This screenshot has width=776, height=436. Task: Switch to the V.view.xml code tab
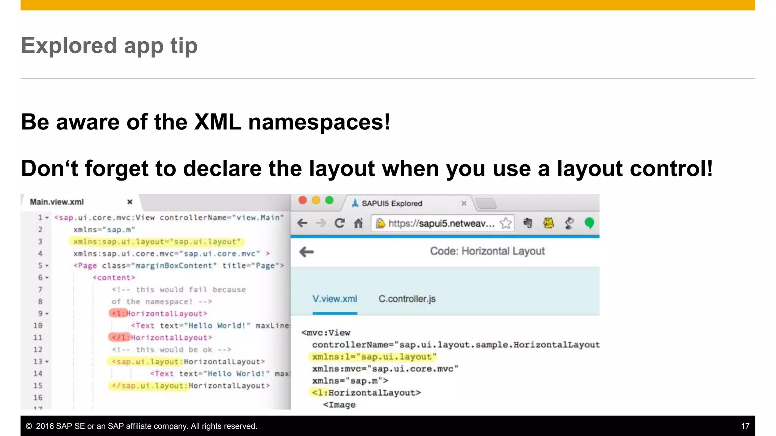tap(335, 299)
